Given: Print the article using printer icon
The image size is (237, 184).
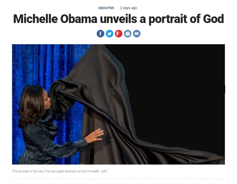Looking at the screenshot, I should (x=127, y=34).
